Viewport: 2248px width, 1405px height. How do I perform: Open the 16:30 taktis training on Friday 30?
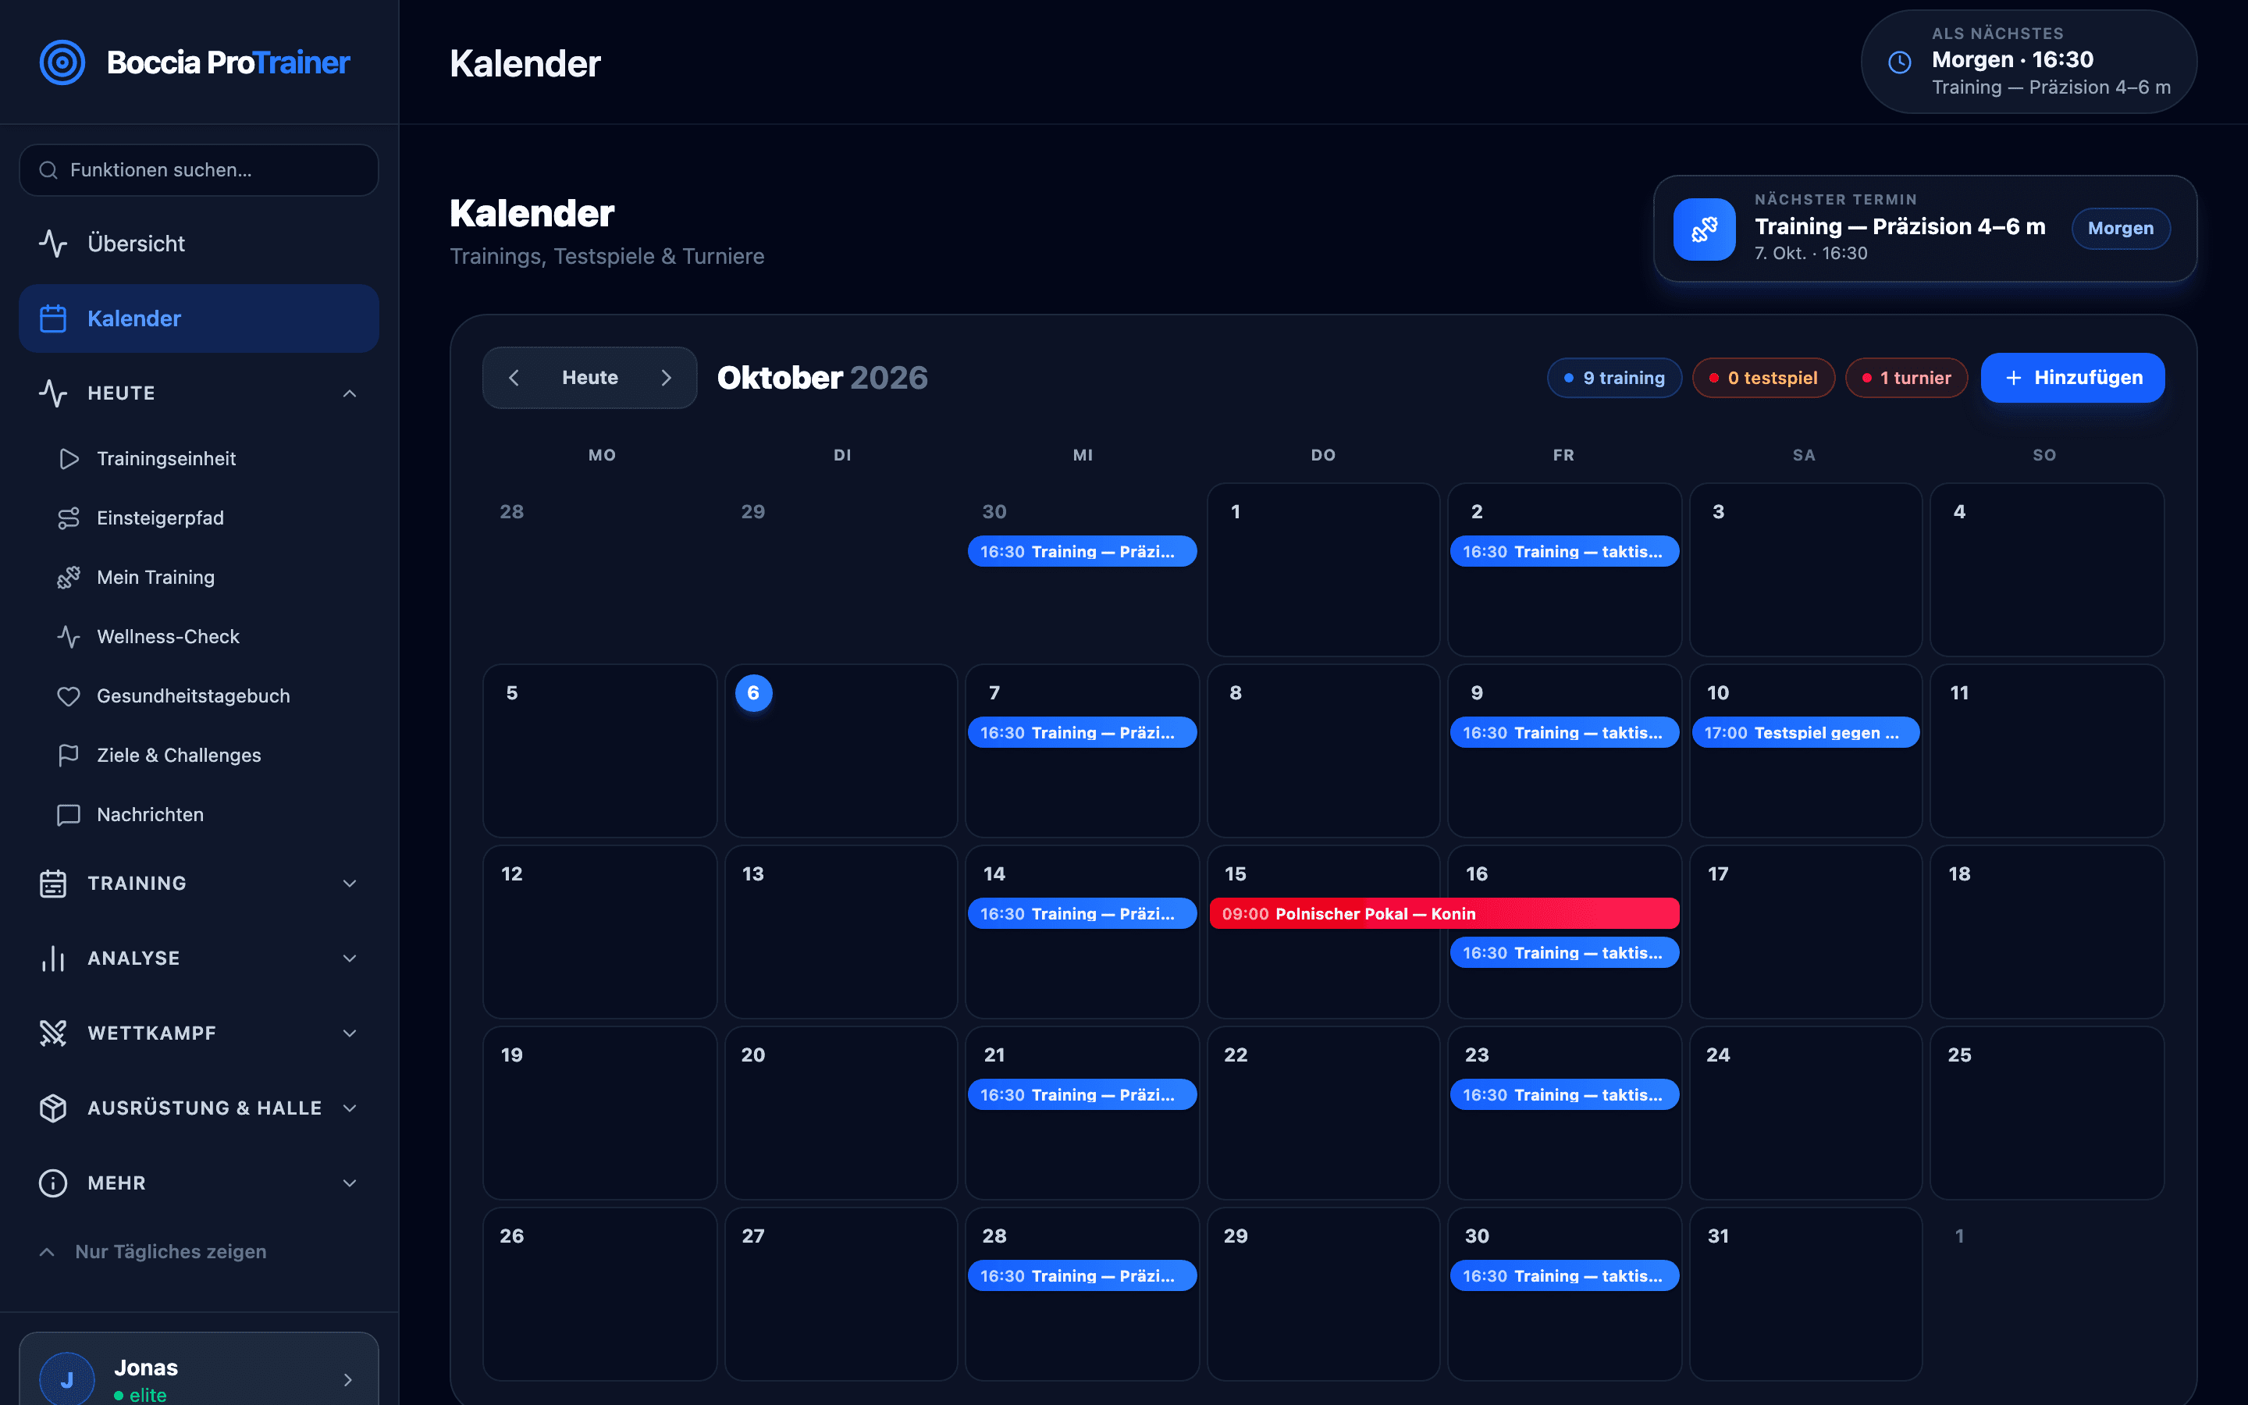pos(1564,1276)
